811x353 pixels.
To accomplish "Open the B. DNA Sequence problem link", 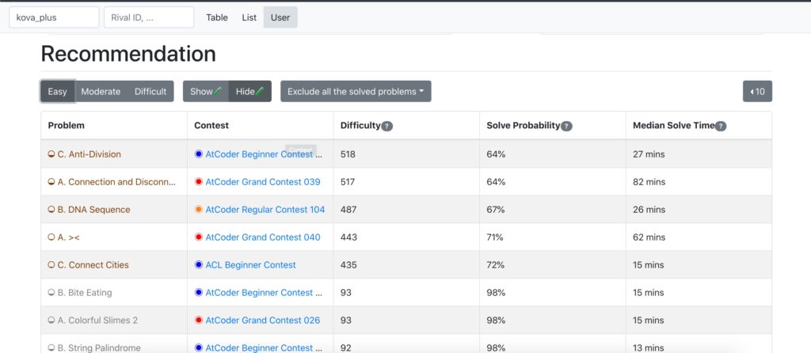I will 93,210.
